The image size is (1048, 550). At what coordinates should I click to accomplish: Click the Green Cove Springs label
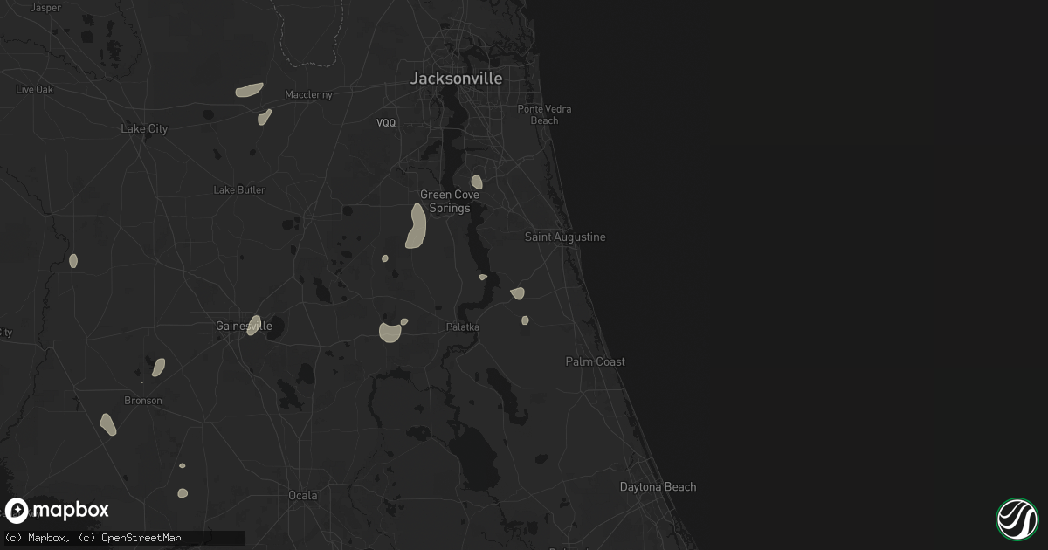450,202
